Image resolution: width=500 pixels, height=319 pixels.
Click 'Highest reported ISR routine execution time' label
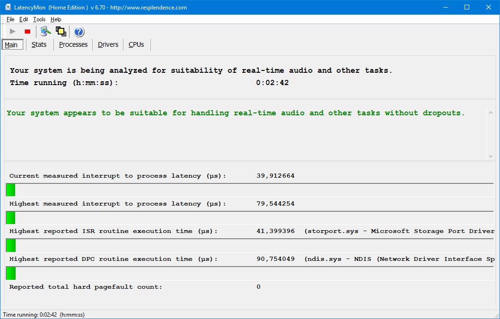click(114, 232)
